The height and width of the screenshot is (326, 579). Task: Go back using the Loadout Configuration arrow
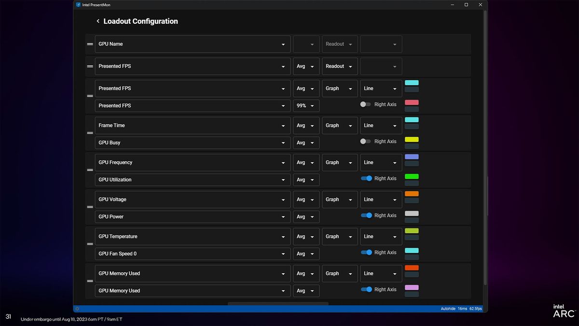pyautogui.click(x=98, y=21)
